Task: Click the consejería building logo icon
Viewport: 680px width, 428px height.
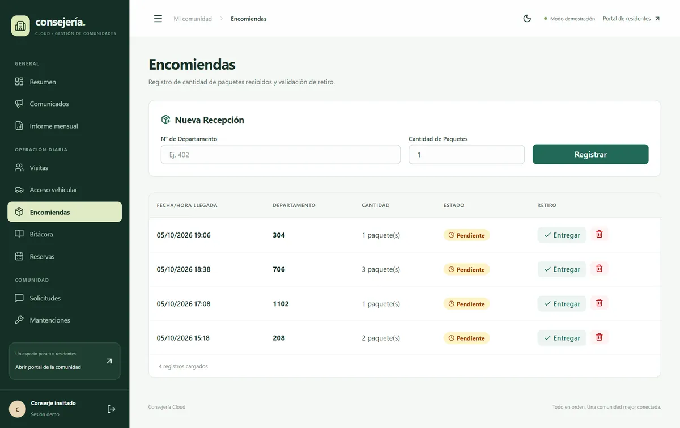Action: [x=20, y=26]
